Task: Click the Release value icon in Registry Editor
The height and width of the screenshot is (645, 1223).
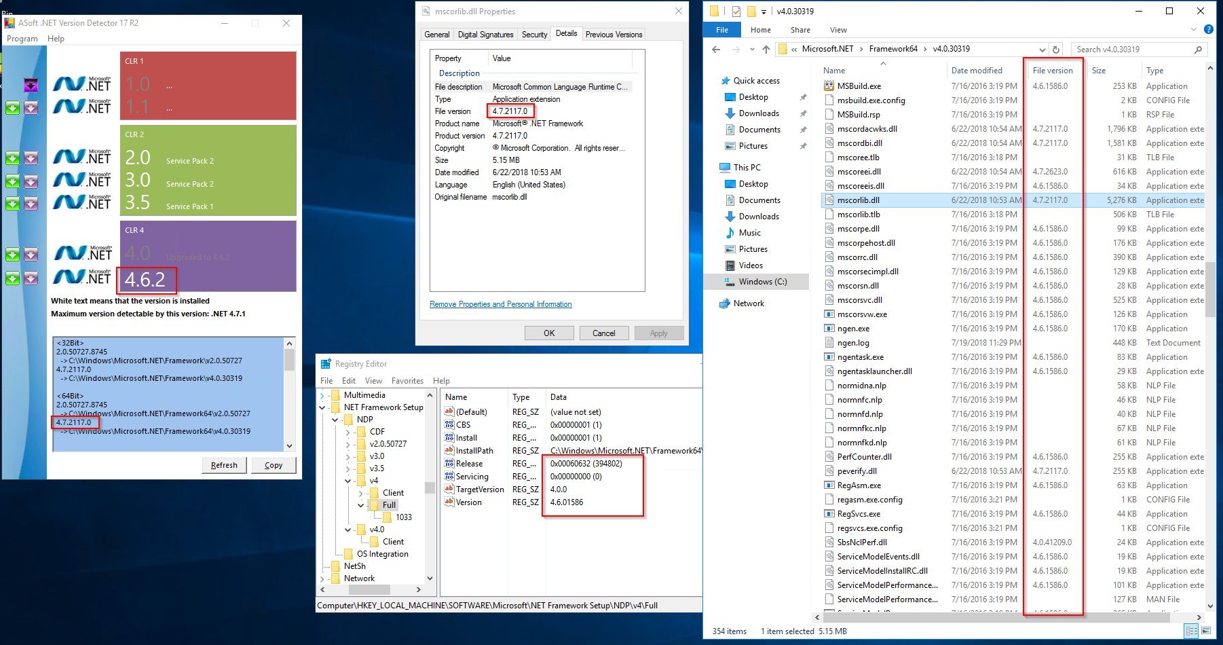Action: (x=449, y=464)
